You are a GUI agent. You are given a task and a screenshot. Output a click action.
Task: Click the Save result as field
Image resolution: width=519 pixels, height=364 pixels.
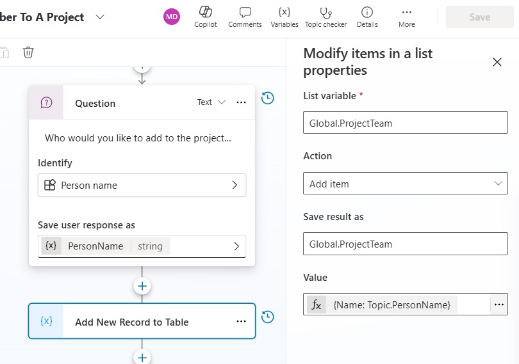click(x=406, y=244)
